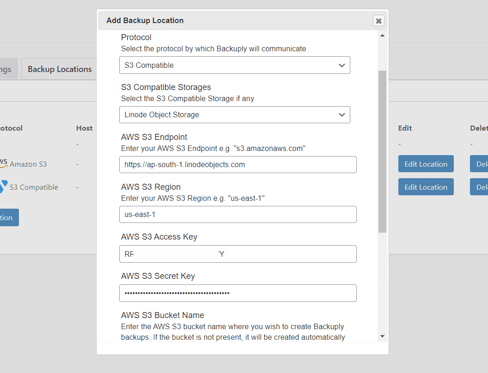488x373 pixels.
Task: Click the close X icon on the dialog
Action: (x=378, y=20)
